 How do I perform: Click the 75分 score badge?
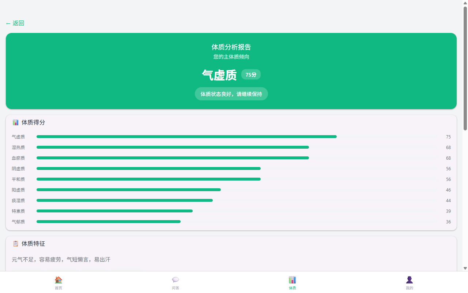coord(251,75)
